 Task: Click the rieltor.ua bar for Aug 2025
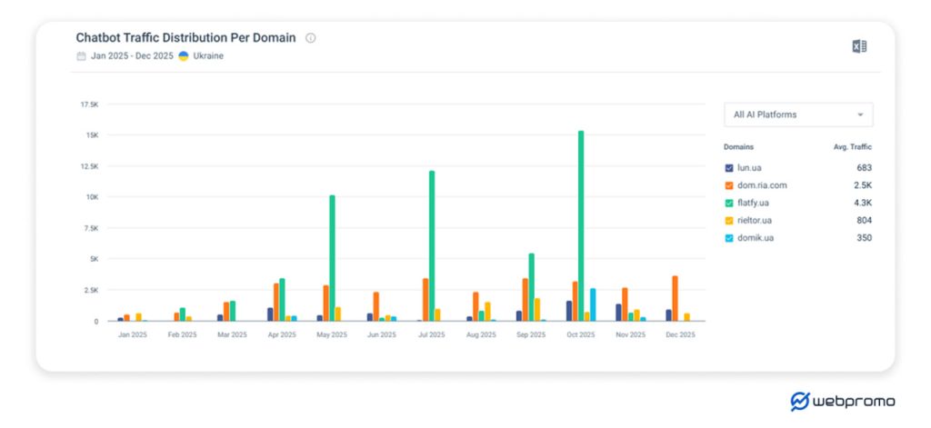tap(487, 312)
